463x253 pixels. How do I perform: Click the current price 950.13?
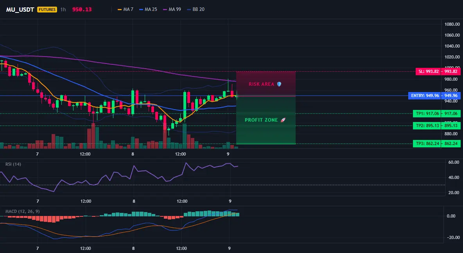(x=82, y=9)
